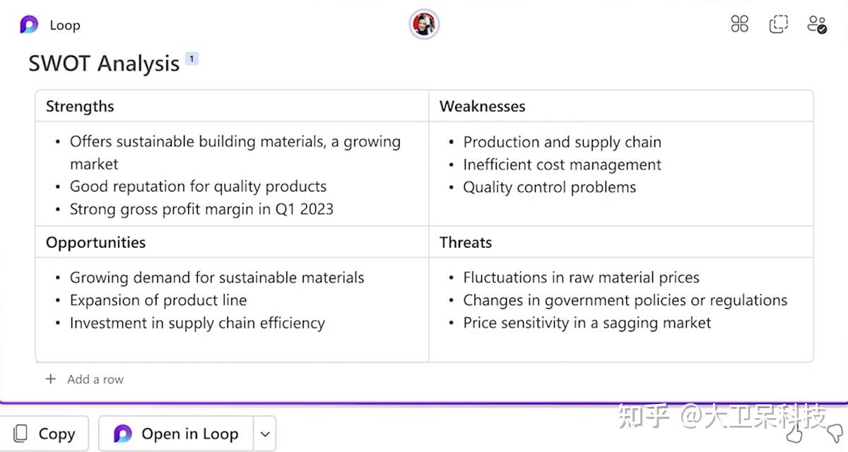The height and width of the screenshot is (452, 848).
Task: Select the Threats header cell
Action: click(621, 242)
